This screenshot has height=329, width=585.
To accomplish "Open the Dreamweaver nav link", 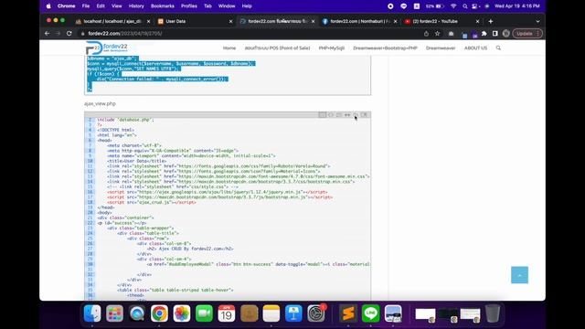I will point(441,48).
